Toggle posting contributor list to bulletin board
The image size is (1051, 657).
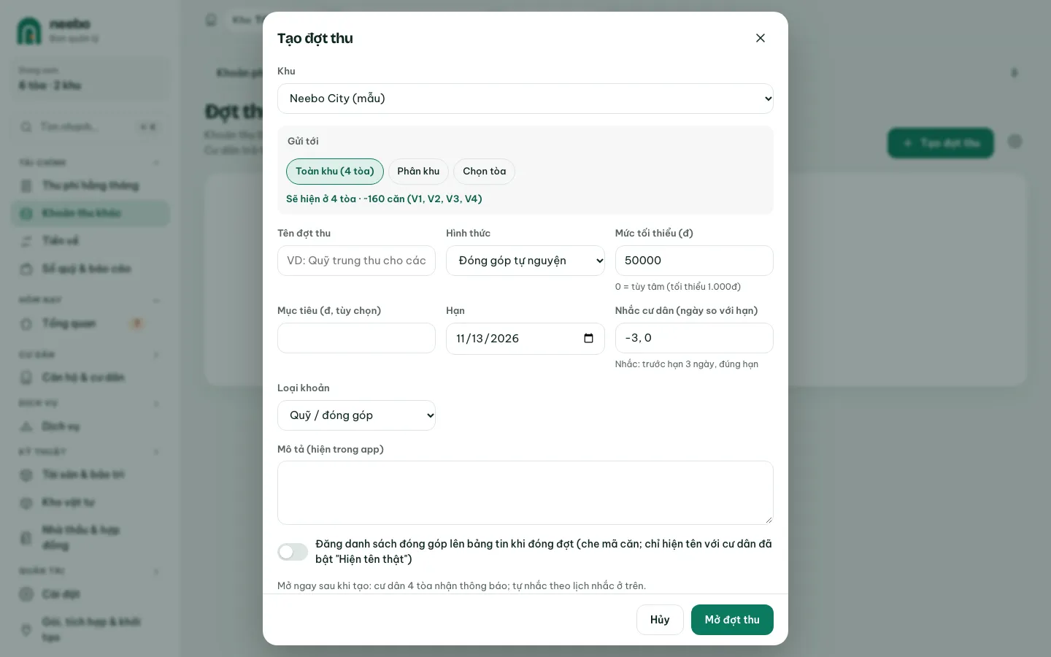tap(293, 552)
